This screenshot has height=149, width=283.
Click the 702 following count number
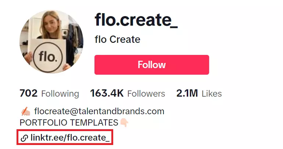29,93
